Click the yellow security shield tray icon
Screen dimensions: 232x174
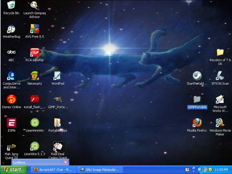coord(210,170)
